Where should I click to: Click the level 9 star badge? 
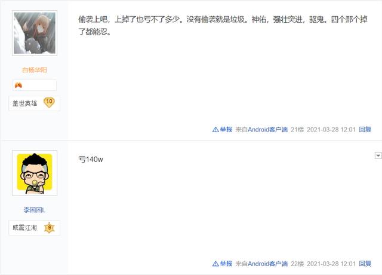50,228
